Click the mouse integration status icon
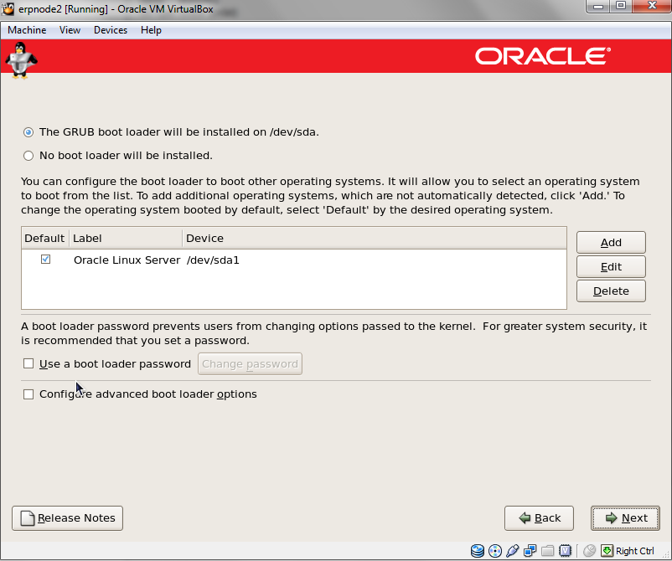 (590, 551)
